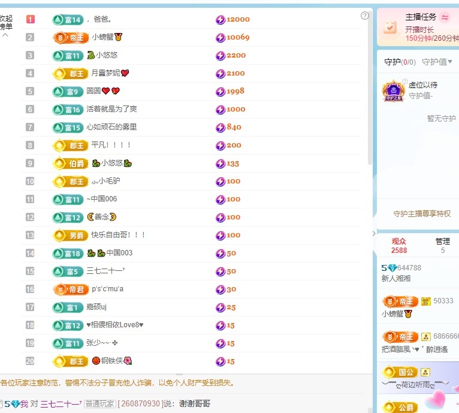The height and width of the screenshot is (413, 459).
Task: Select user 善念 in rank 12
Action: tap(102, 217)
